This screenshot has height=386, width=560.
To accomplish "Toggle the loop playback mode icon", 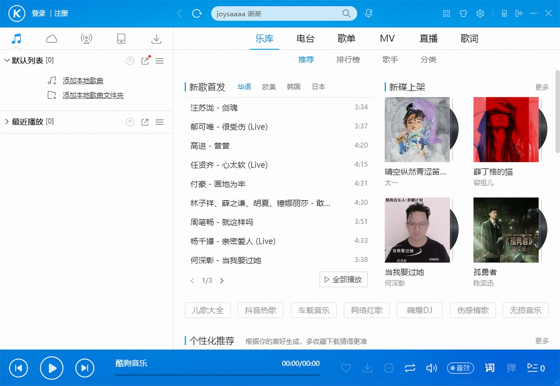I will coord(410,368).
